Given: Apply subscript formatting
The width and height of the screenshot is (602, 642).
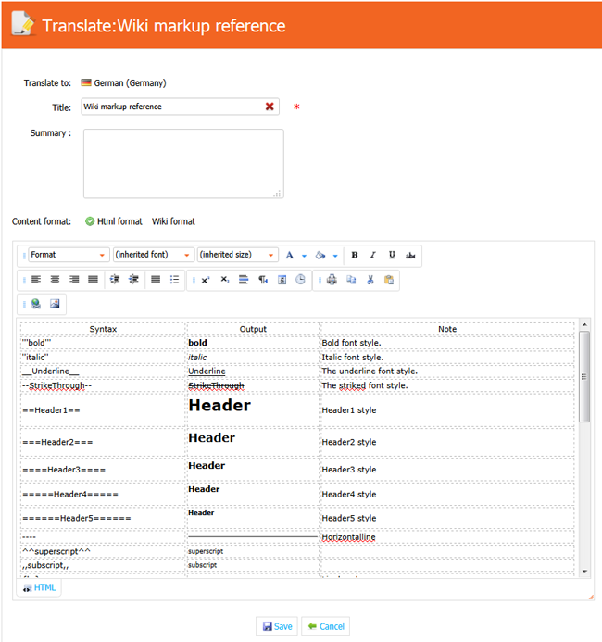Looking at the screenshot, I should click(225, 280).
